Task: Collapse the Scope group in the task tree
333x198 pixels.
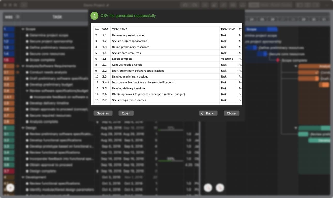Action: point(23,29)
